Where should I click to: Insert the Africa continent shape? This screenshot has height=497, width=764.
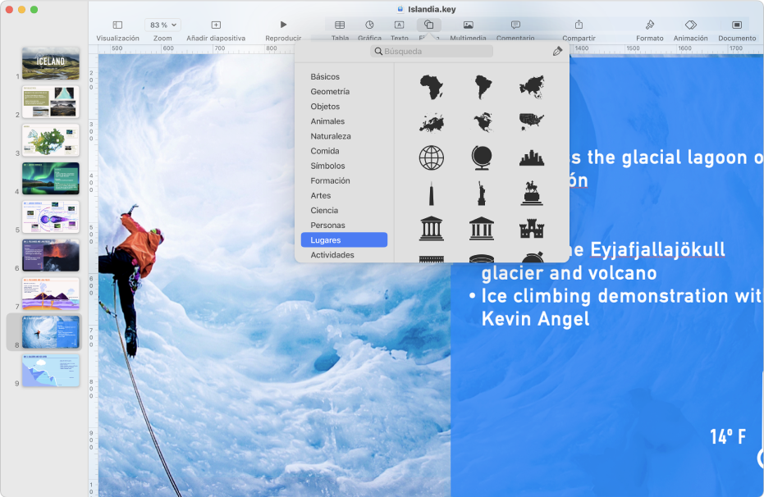(x=432, y=87)
